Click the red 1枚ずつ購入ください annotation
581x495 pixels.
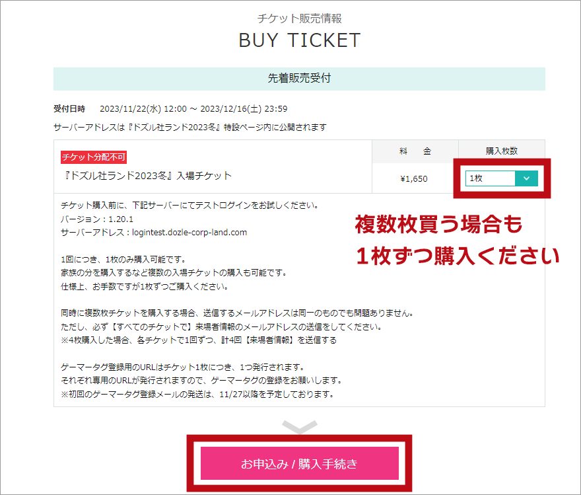tap(458, 256)
